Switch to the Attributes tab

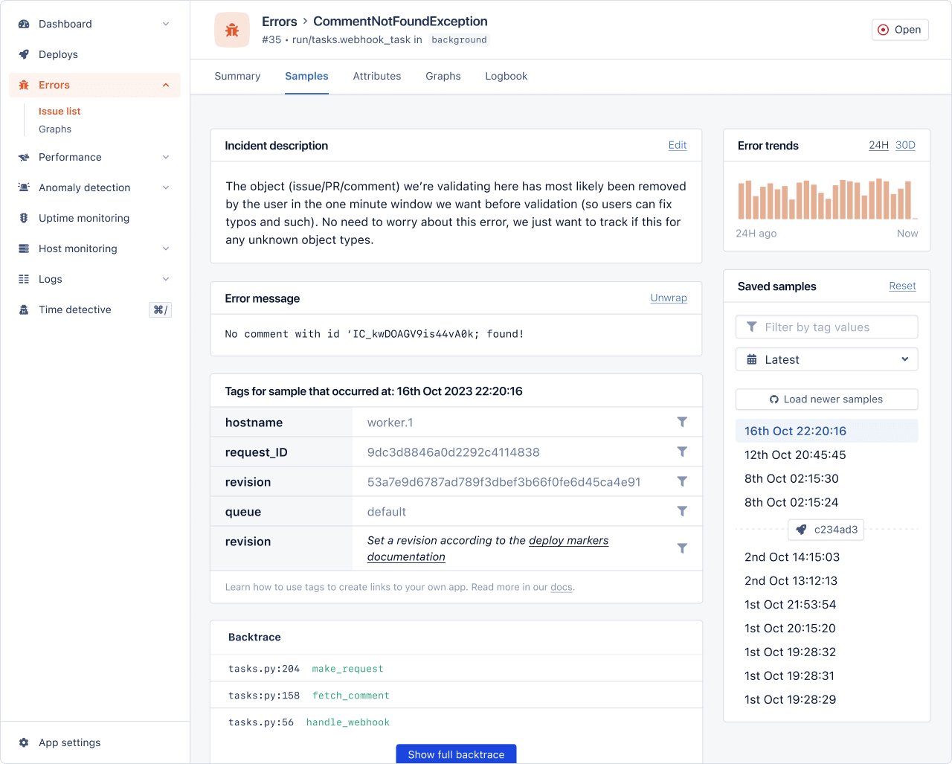[x=377, y=76]
